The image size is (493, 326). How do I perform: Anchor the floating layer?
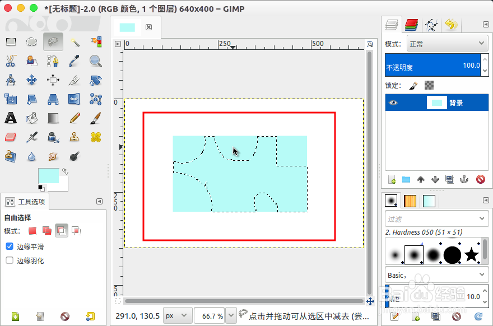pyautogui.click(x=464, y=179)
